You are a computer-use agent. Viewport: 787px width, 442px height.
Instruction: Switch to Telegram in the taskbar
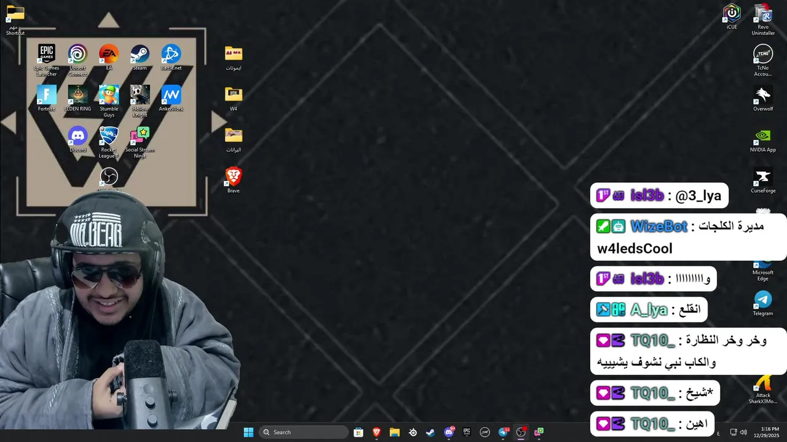[x=503, y=432]
